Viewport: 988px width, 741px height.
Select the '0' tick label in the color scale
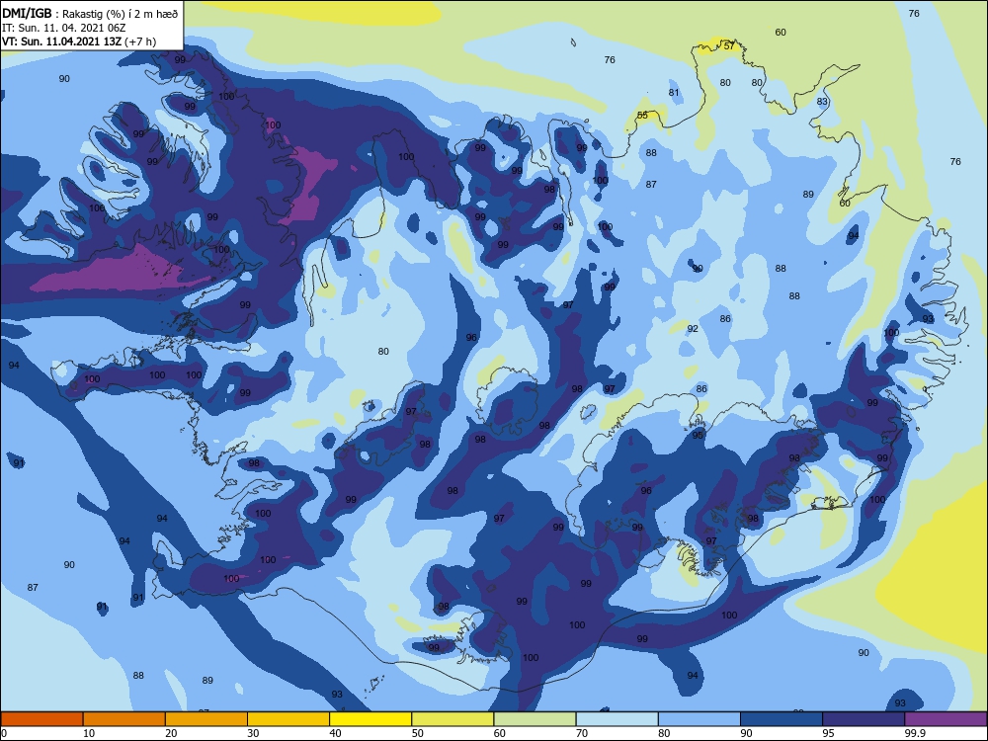[4, 733]
